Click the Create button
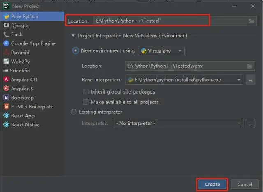The height and width of the screenshot is (192, 263). [212, 184]
